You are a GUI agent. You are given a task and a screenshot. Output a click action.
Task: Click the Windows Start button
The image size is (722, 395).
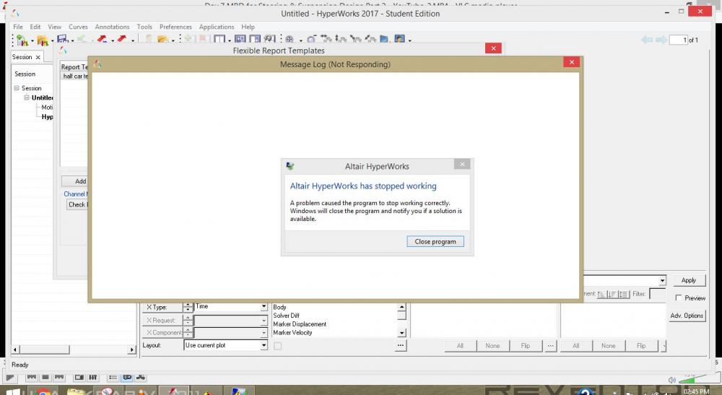coord(13,391)
